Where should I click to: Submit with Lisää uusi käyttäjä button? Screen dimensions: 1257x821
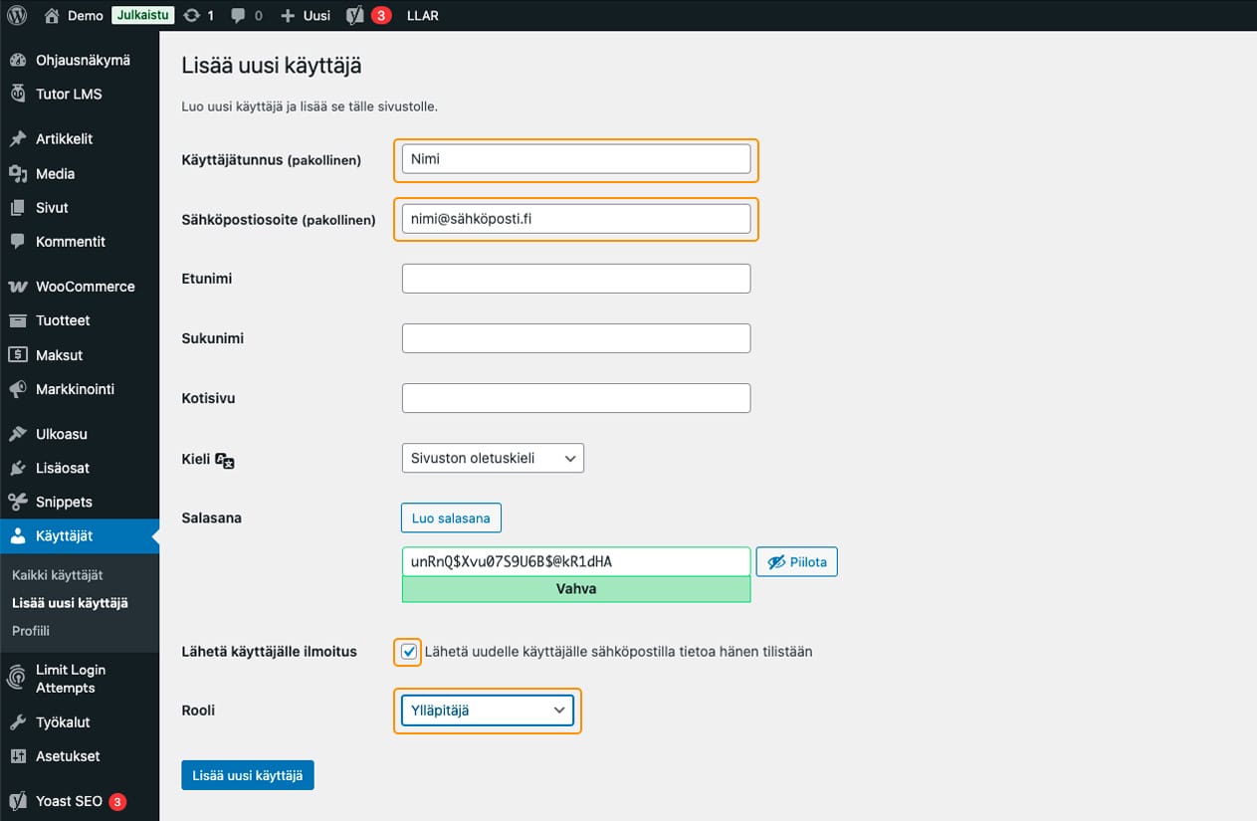click(x=248, y=775)
